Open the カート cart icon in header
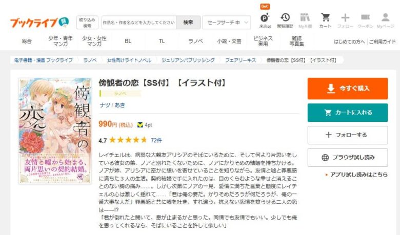 (x=325, y=20)
